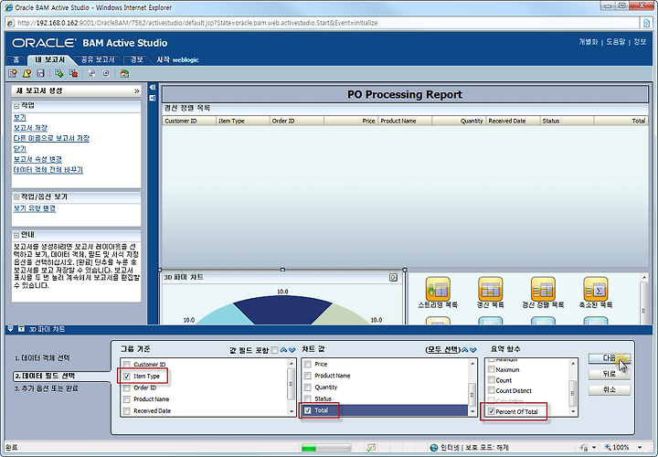Image resolution: width=658 pixels, height=457 pixels.
Task: Switch to the 경보 tab
Action: (136, 60)
